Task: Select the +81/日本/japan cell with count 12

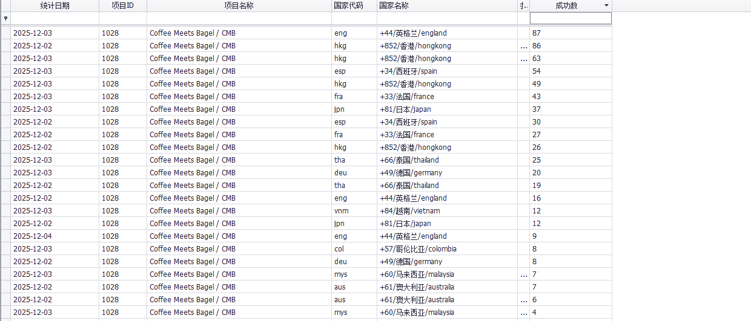Action: [447, 224]
